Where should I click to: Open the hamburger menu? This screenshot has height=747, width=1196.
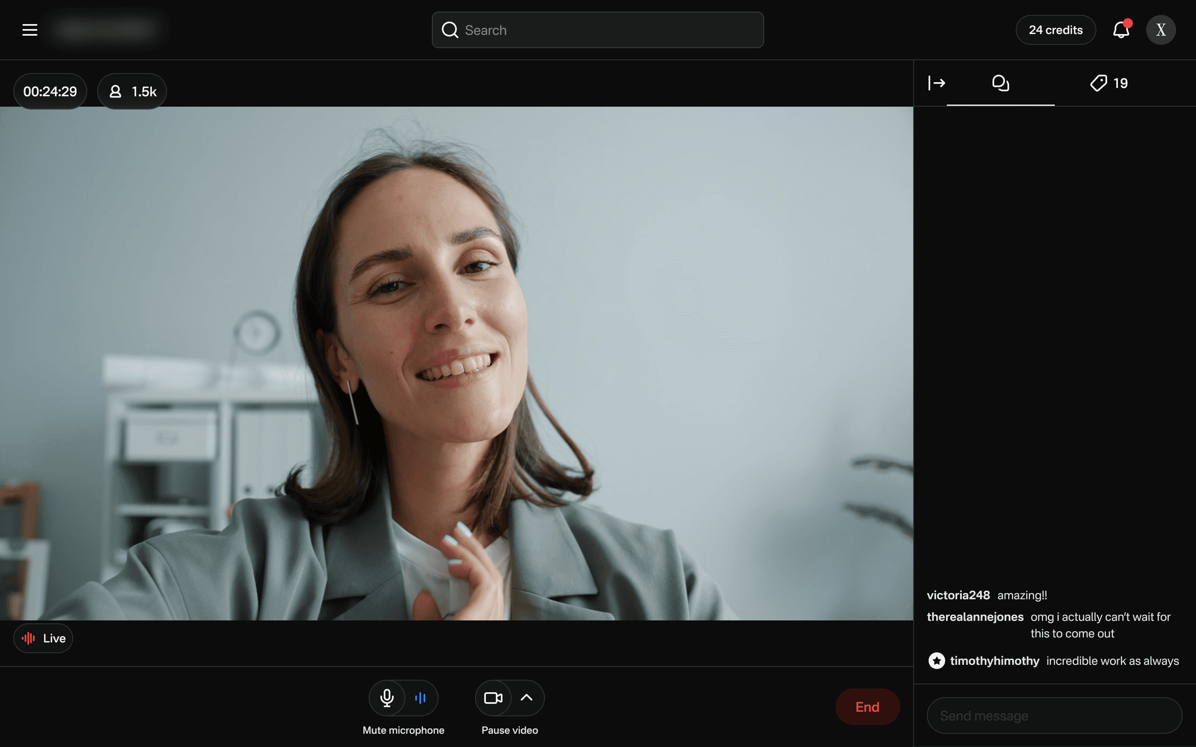pyautogui.click(x=29, y=30)
